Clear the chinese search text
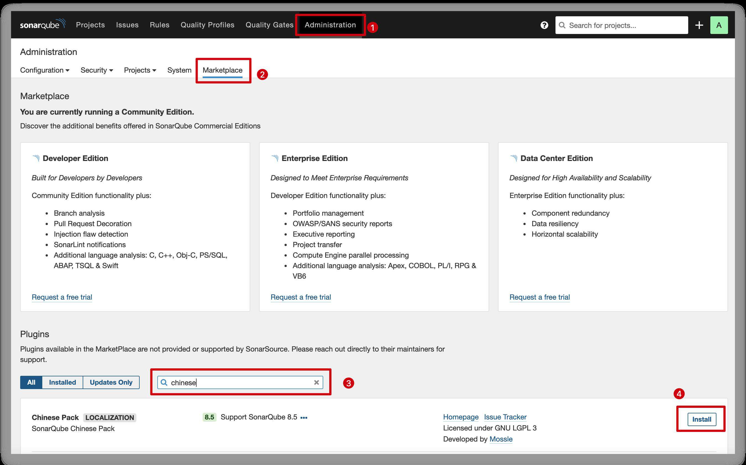 (316, 382)
